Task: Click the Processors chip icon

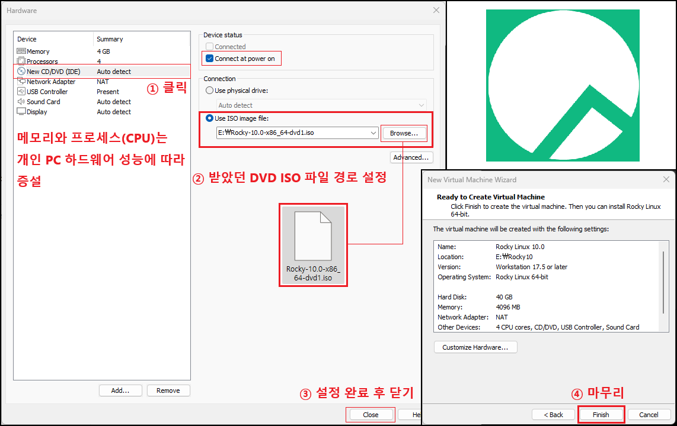Action: (x=21, y=61)
